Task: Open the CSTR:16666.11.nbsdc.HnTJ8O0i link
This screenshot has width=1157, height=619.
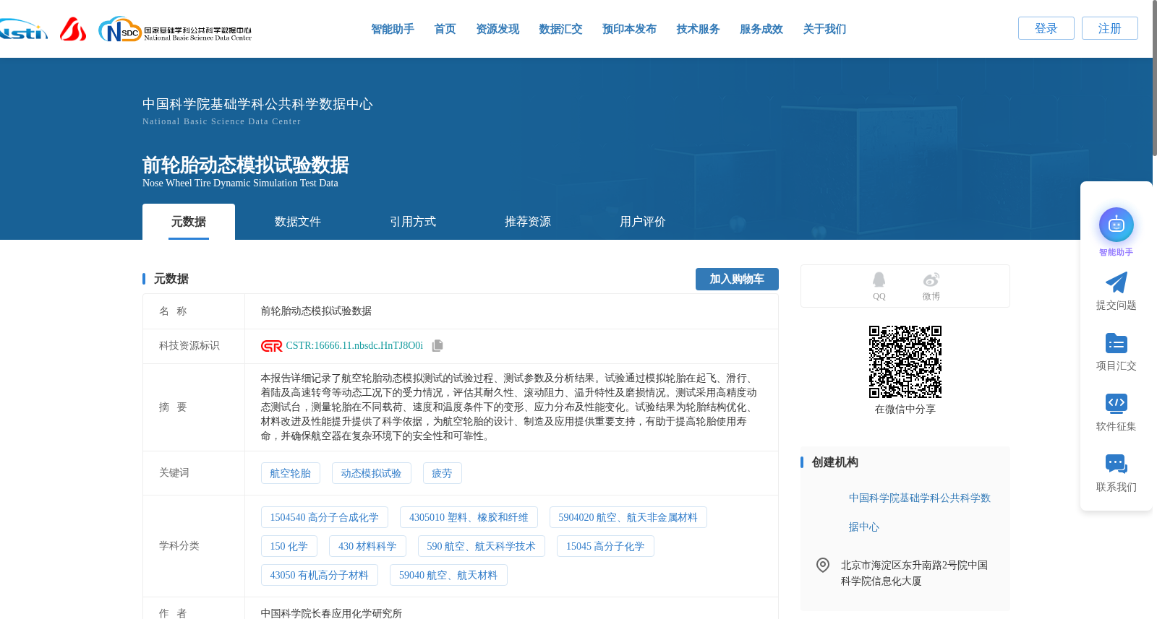Action: pyautogui.click(x=354, y=346)
